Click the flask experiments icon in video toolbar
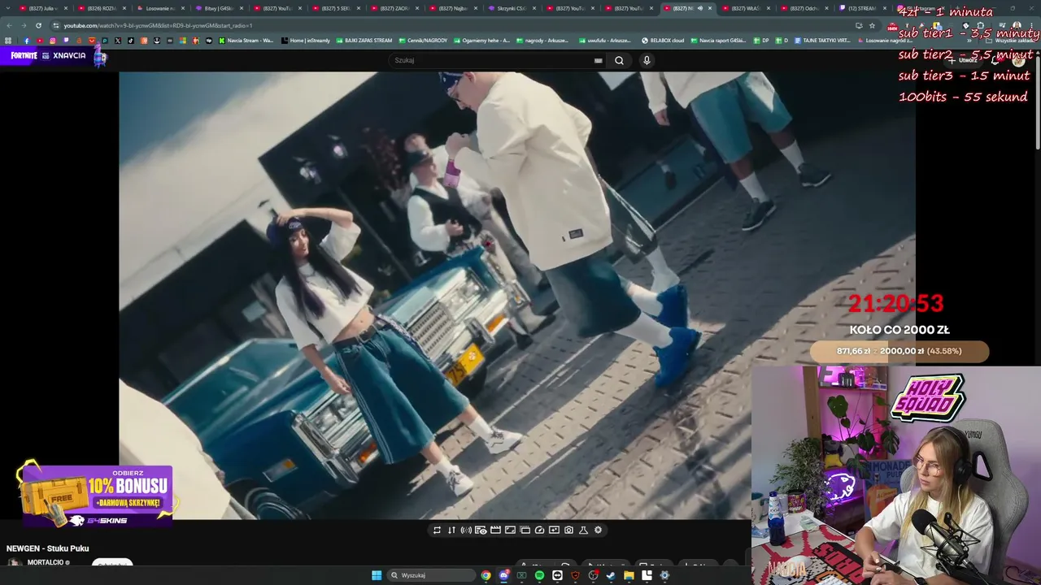 pyautogui.click(x=583, y=530)
